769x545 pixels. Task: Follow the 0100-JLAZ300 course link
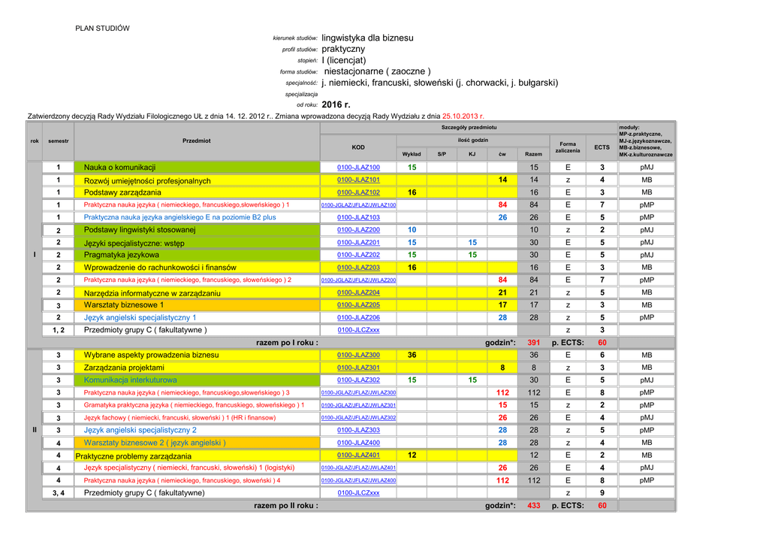[358, 355]
